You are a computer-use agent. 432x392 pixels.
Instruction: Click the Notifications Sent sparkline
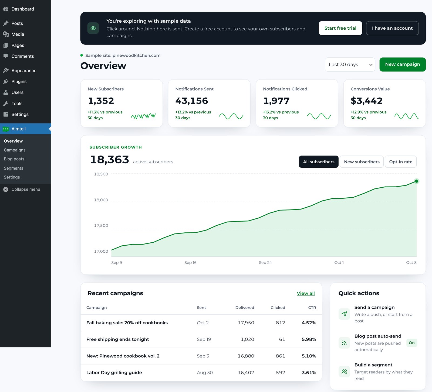pos(231,116)
